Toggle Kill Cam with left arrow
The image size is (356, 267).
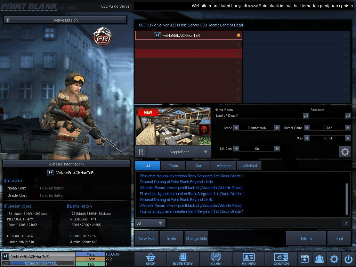point(236,149)
